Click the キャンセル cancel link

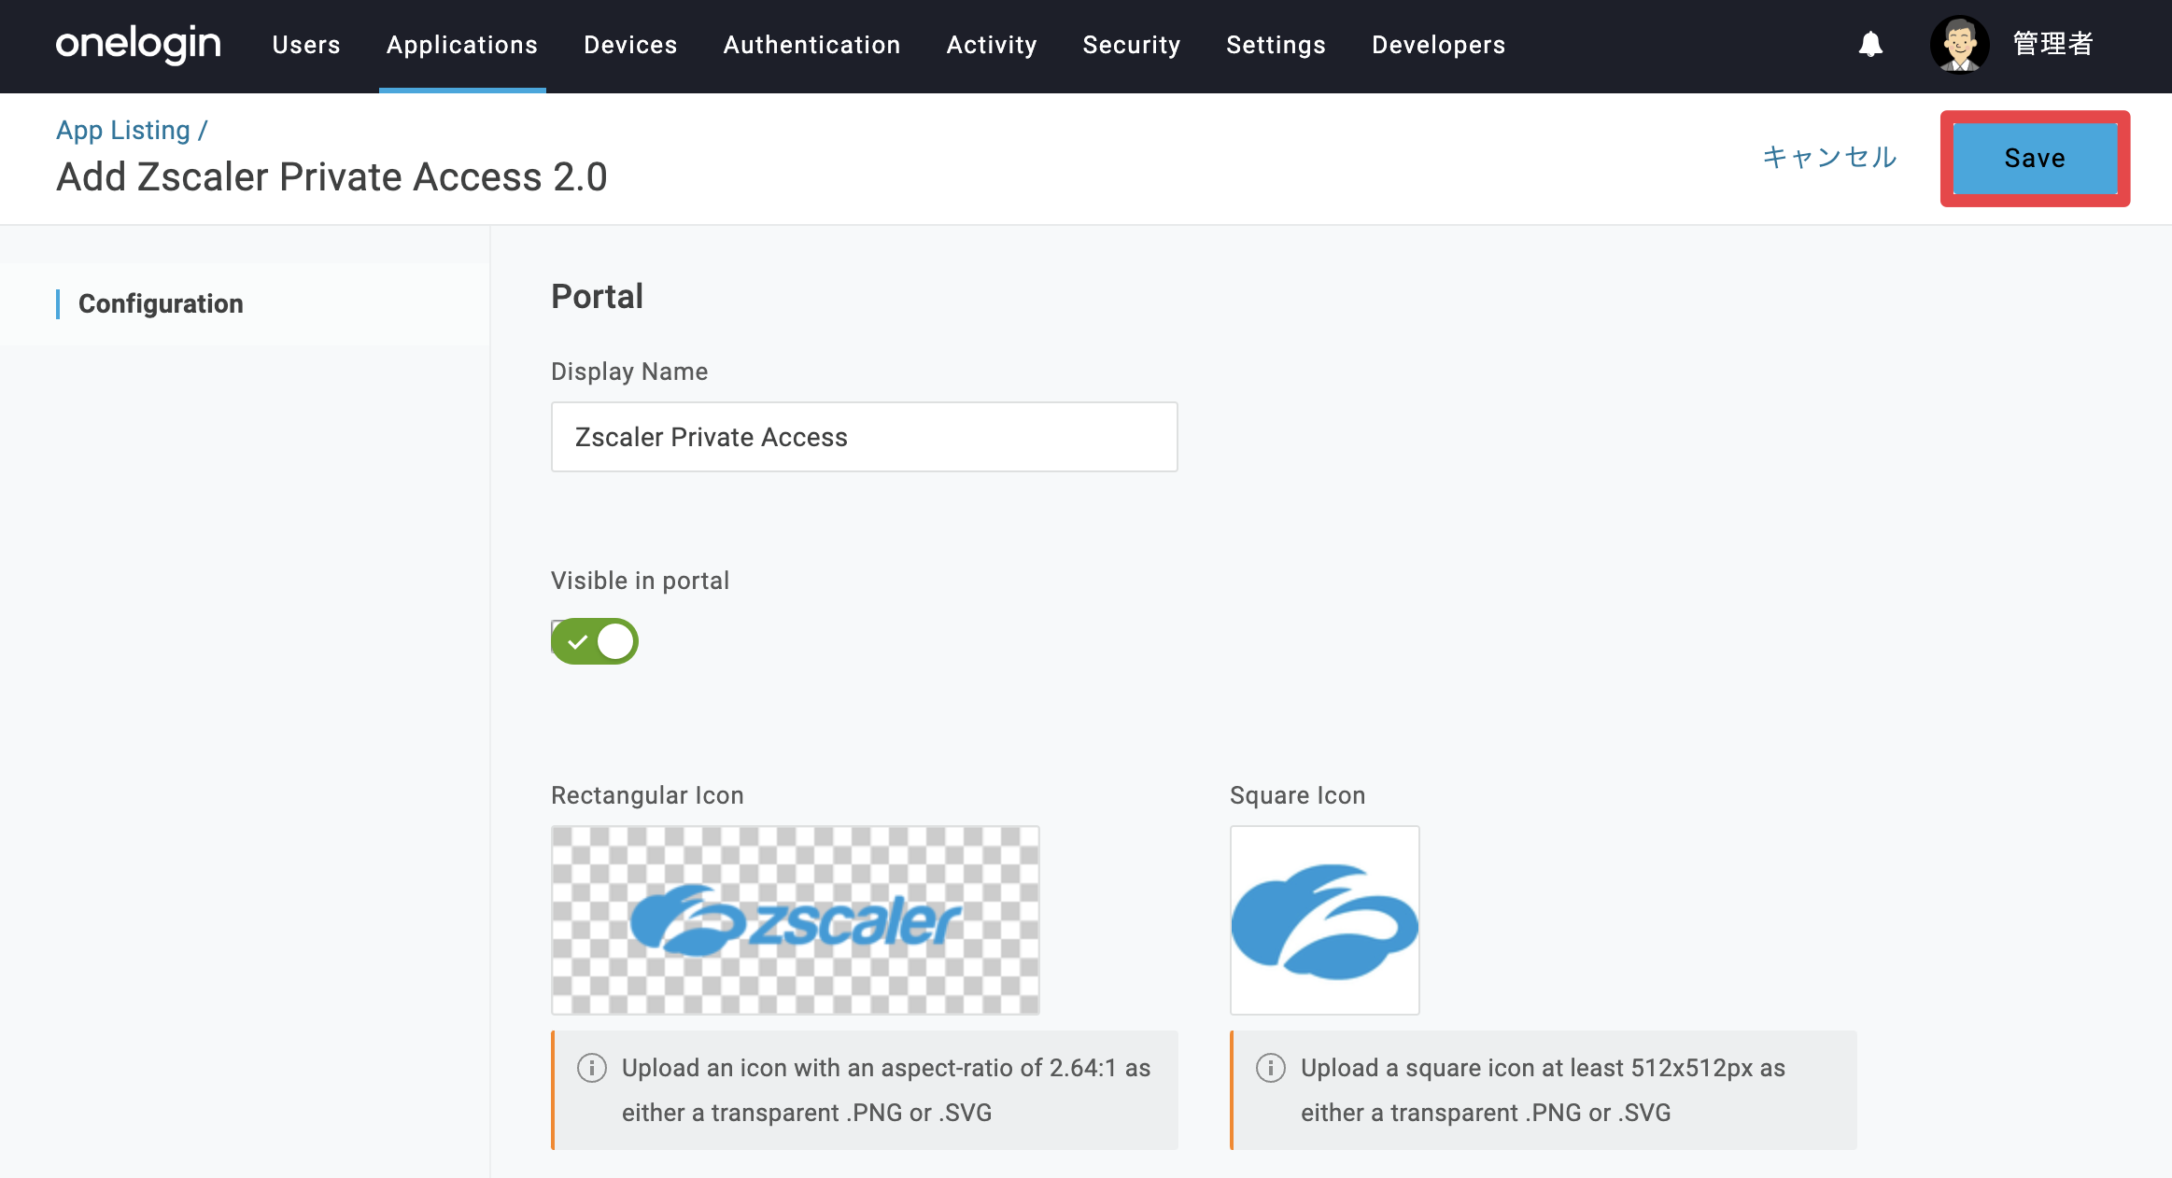(x=1829, y=158)
